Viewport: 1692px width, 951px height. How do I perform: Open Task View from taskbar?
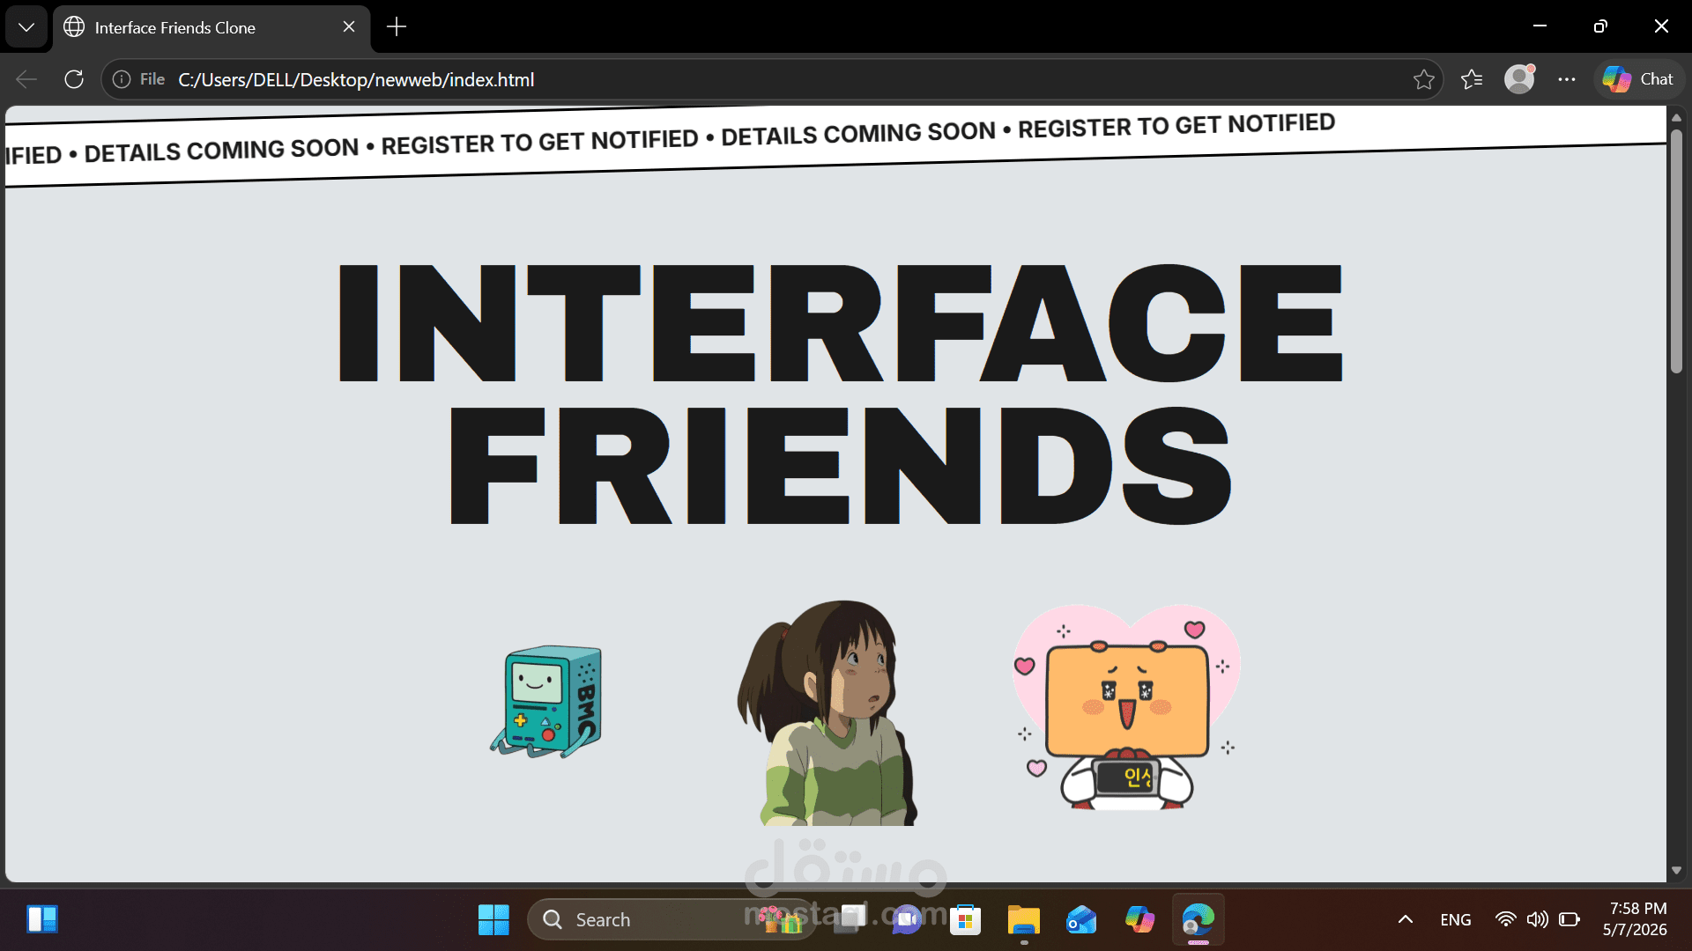(x=850, y=919)
